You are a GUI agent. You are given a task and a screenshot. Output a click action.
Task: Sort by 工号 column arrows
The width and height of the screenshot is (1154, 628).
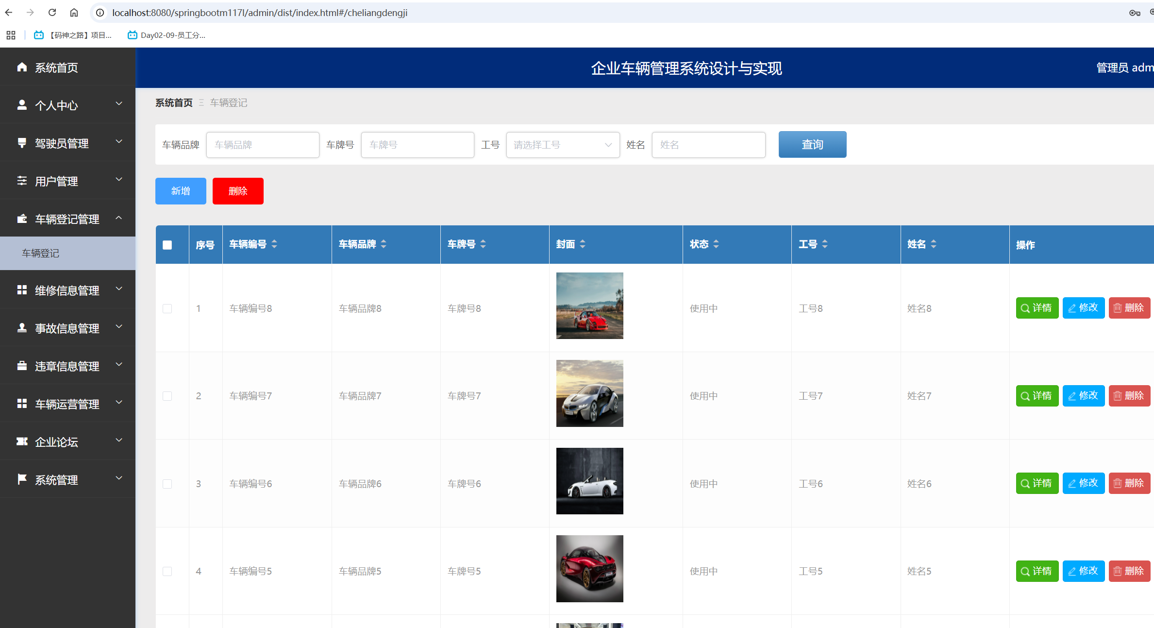[x=825, y=244]
